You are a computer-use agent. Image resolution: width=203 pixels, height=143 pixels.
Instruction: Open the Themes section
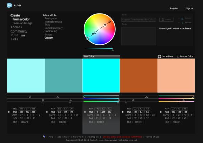(x=16, y=27)
